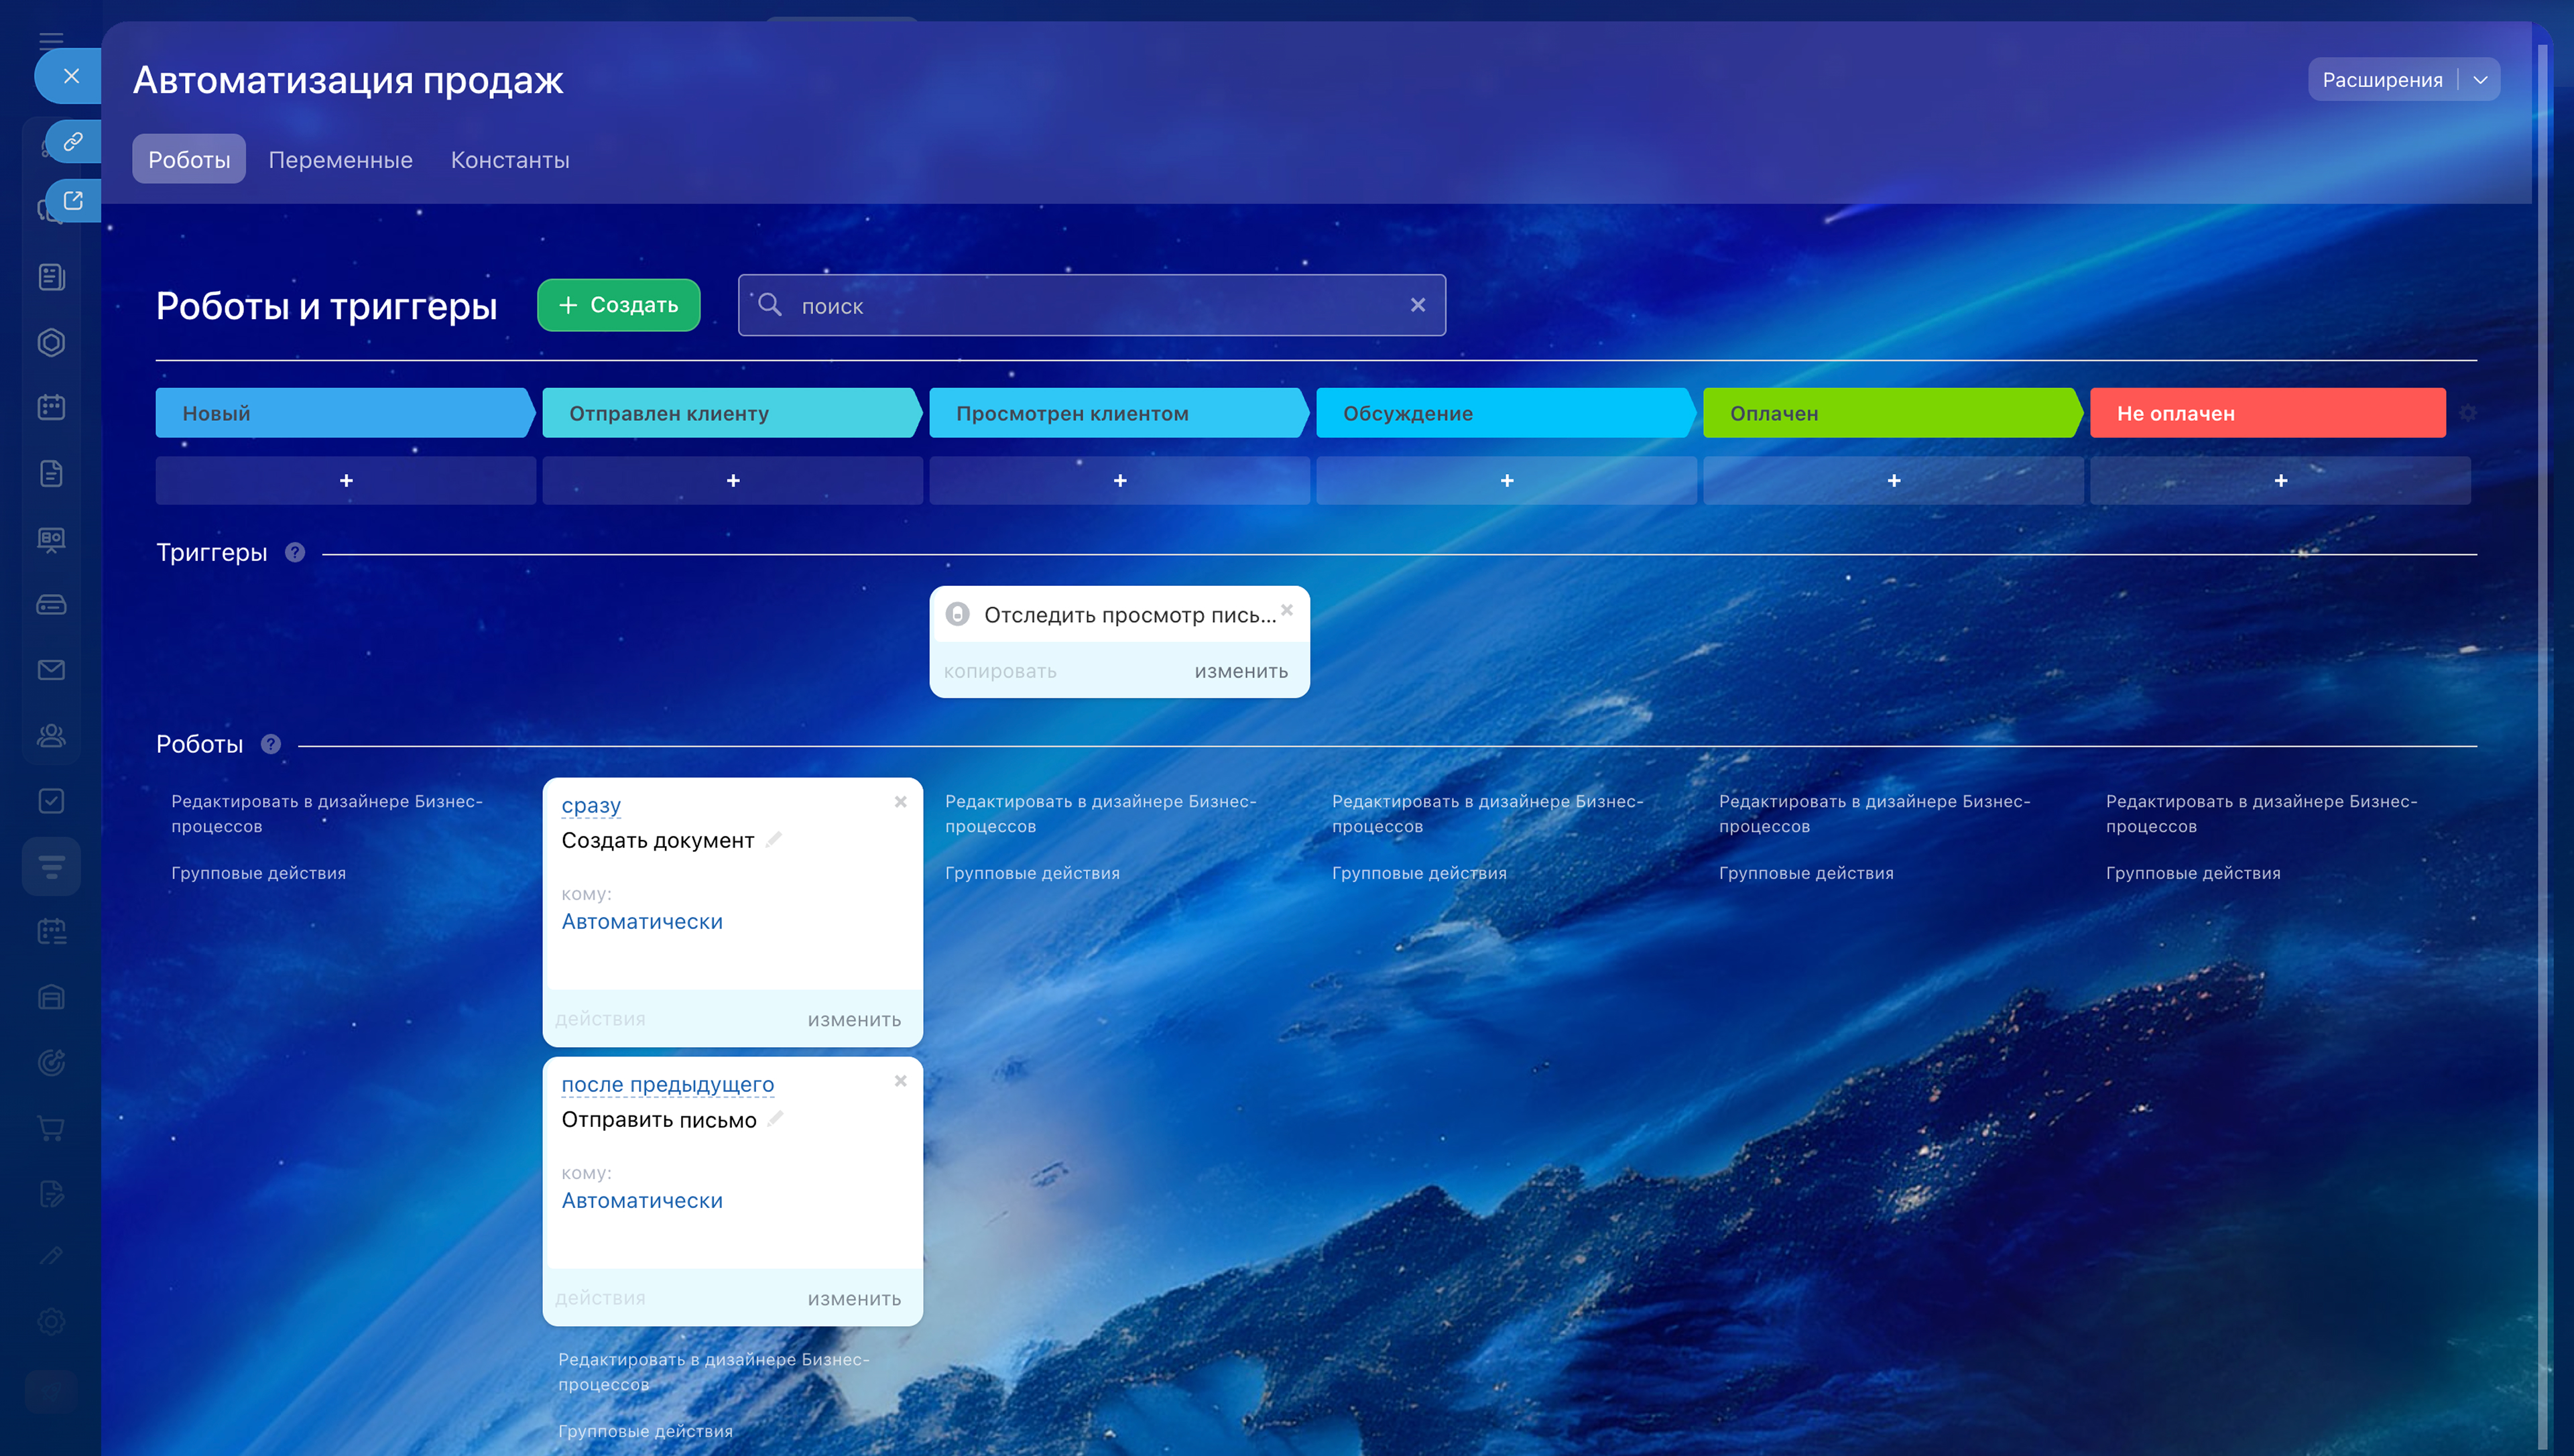Click изменить on the Создать документ robot
This screenshot has height=1456, width=2574.
pyautogui.click(x=854, y=1020)
